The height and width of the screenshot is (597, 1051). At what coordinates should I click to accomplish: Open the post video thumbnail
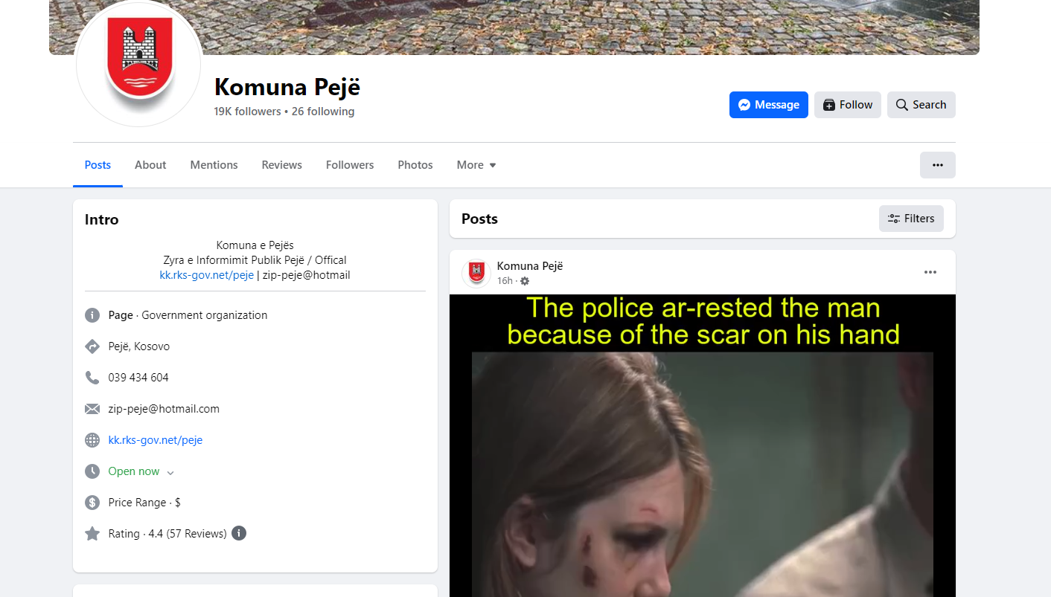pos(703,446)
